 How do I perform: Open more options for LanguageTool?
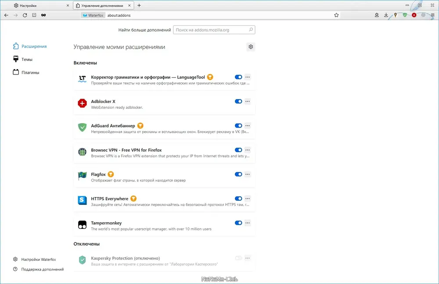248,77
